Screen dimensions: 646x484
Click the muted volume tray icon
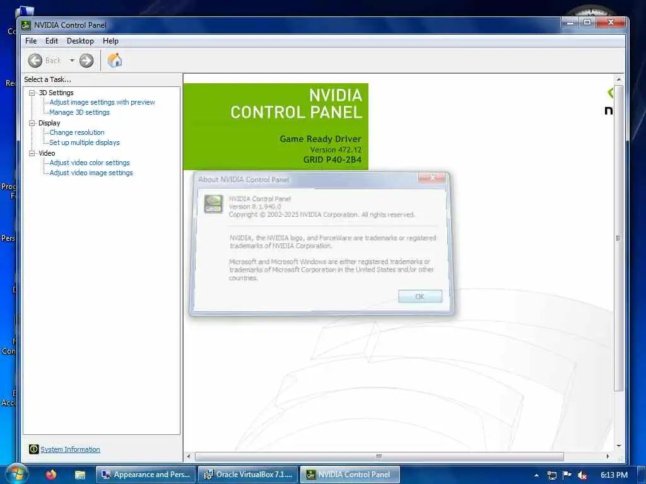pyautogui.click(x=582, y=475)
